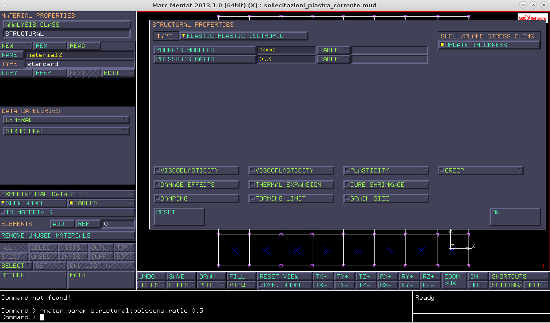Open the ANALYSIS CLASS menu
Viewport: 550px width, 323px height.
66,25
